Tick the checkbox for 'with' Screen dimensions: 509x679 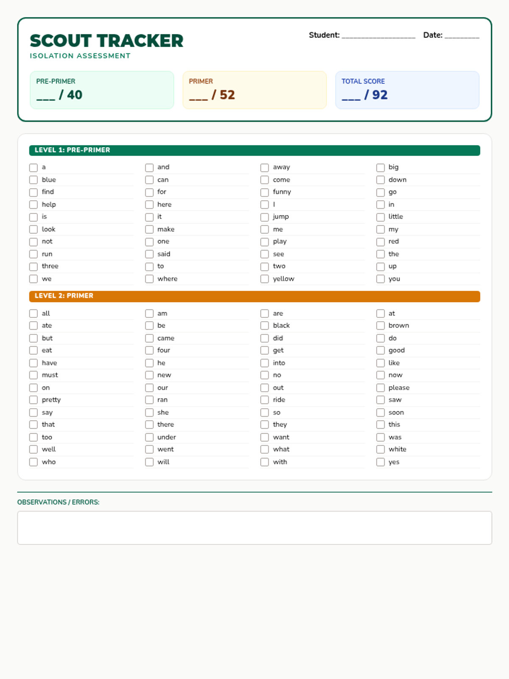click(x=265, y=462)
